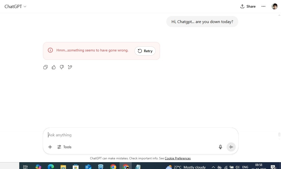The image size is (281, 169).
Task: Show hidden system tray icons
Action: pyautogui.click(x=213, y=167)
